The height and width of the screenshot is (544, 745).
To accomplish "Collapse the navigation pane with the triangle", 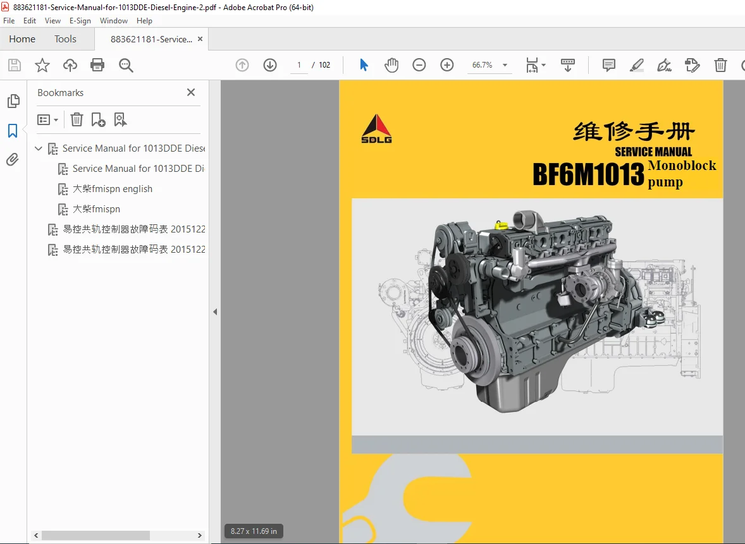I will point(215,312).
